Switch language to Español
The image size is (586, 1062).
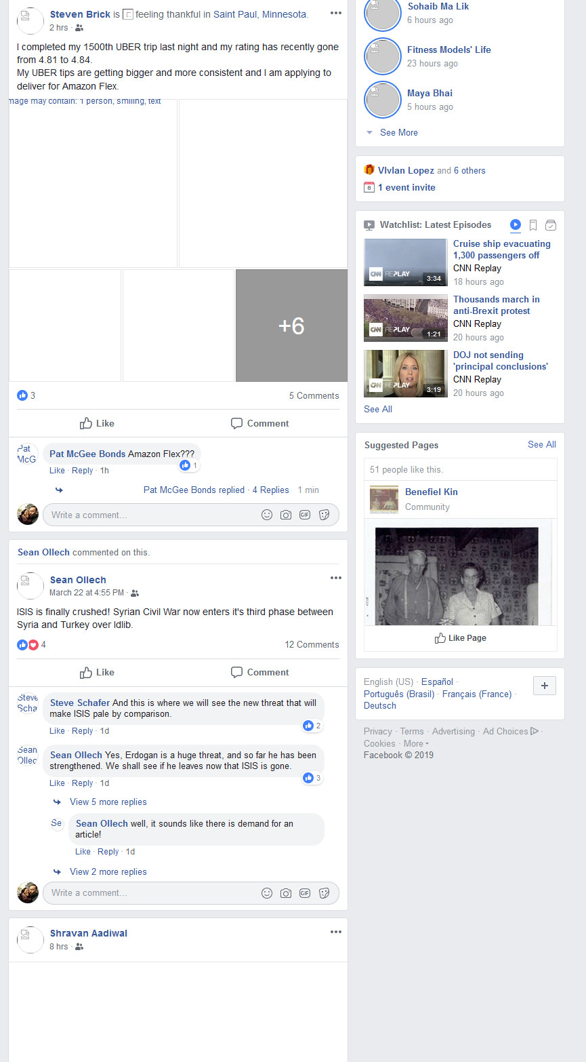pos(437,682)
